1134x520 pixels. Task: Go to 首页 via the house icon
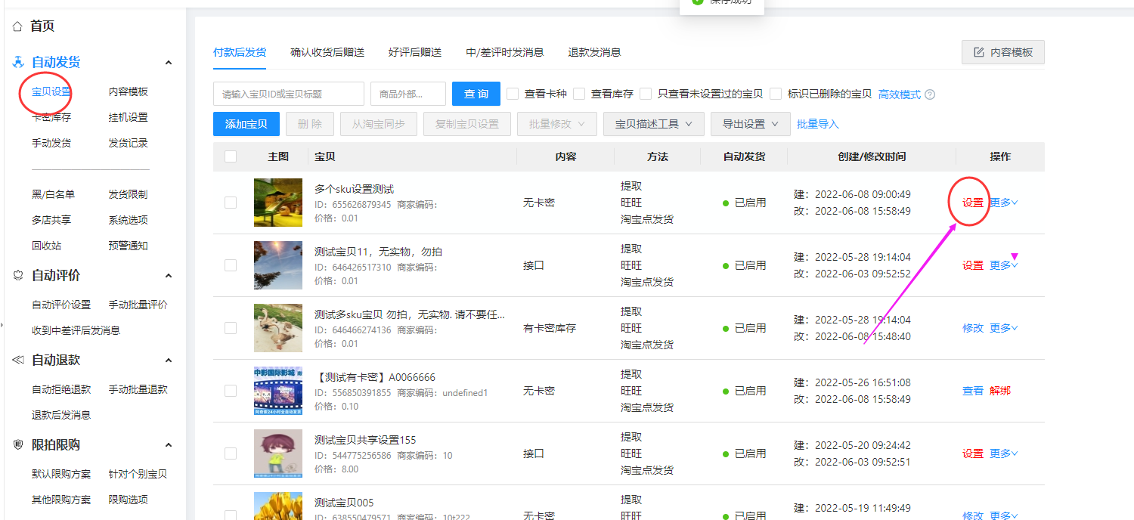(17, 26)
